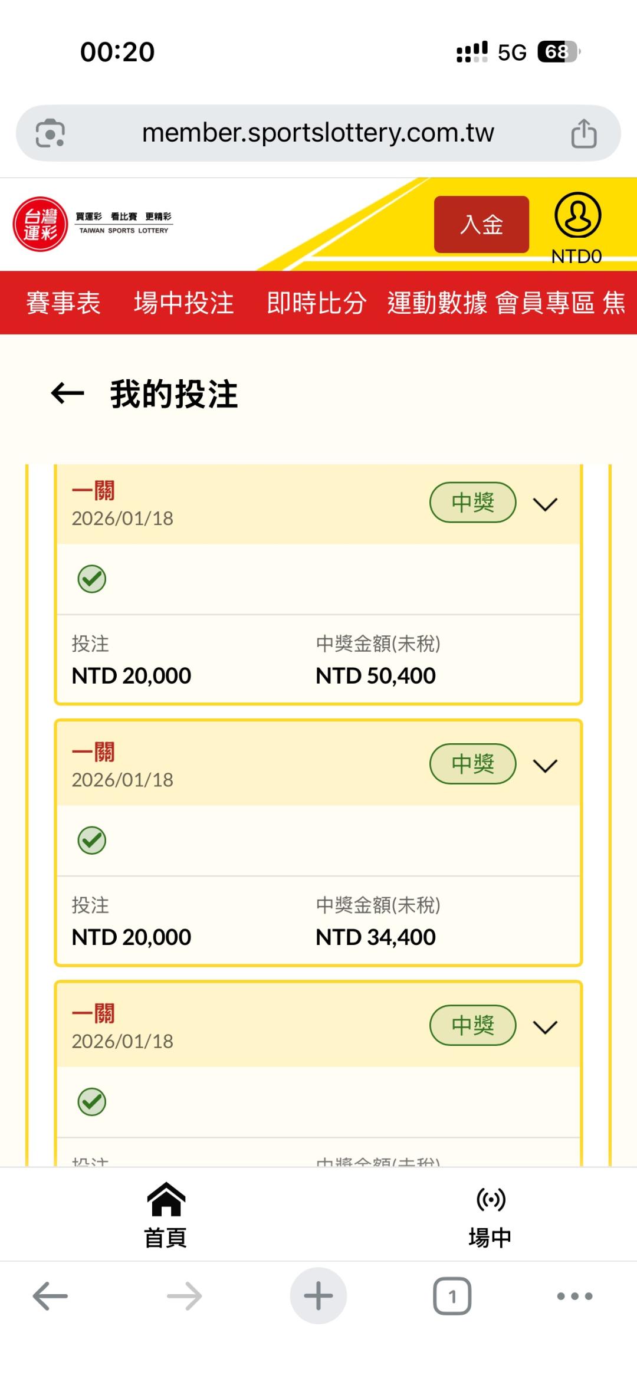Open the 賽事表 menu tab

pyautogui.click(x=63, y=303)
